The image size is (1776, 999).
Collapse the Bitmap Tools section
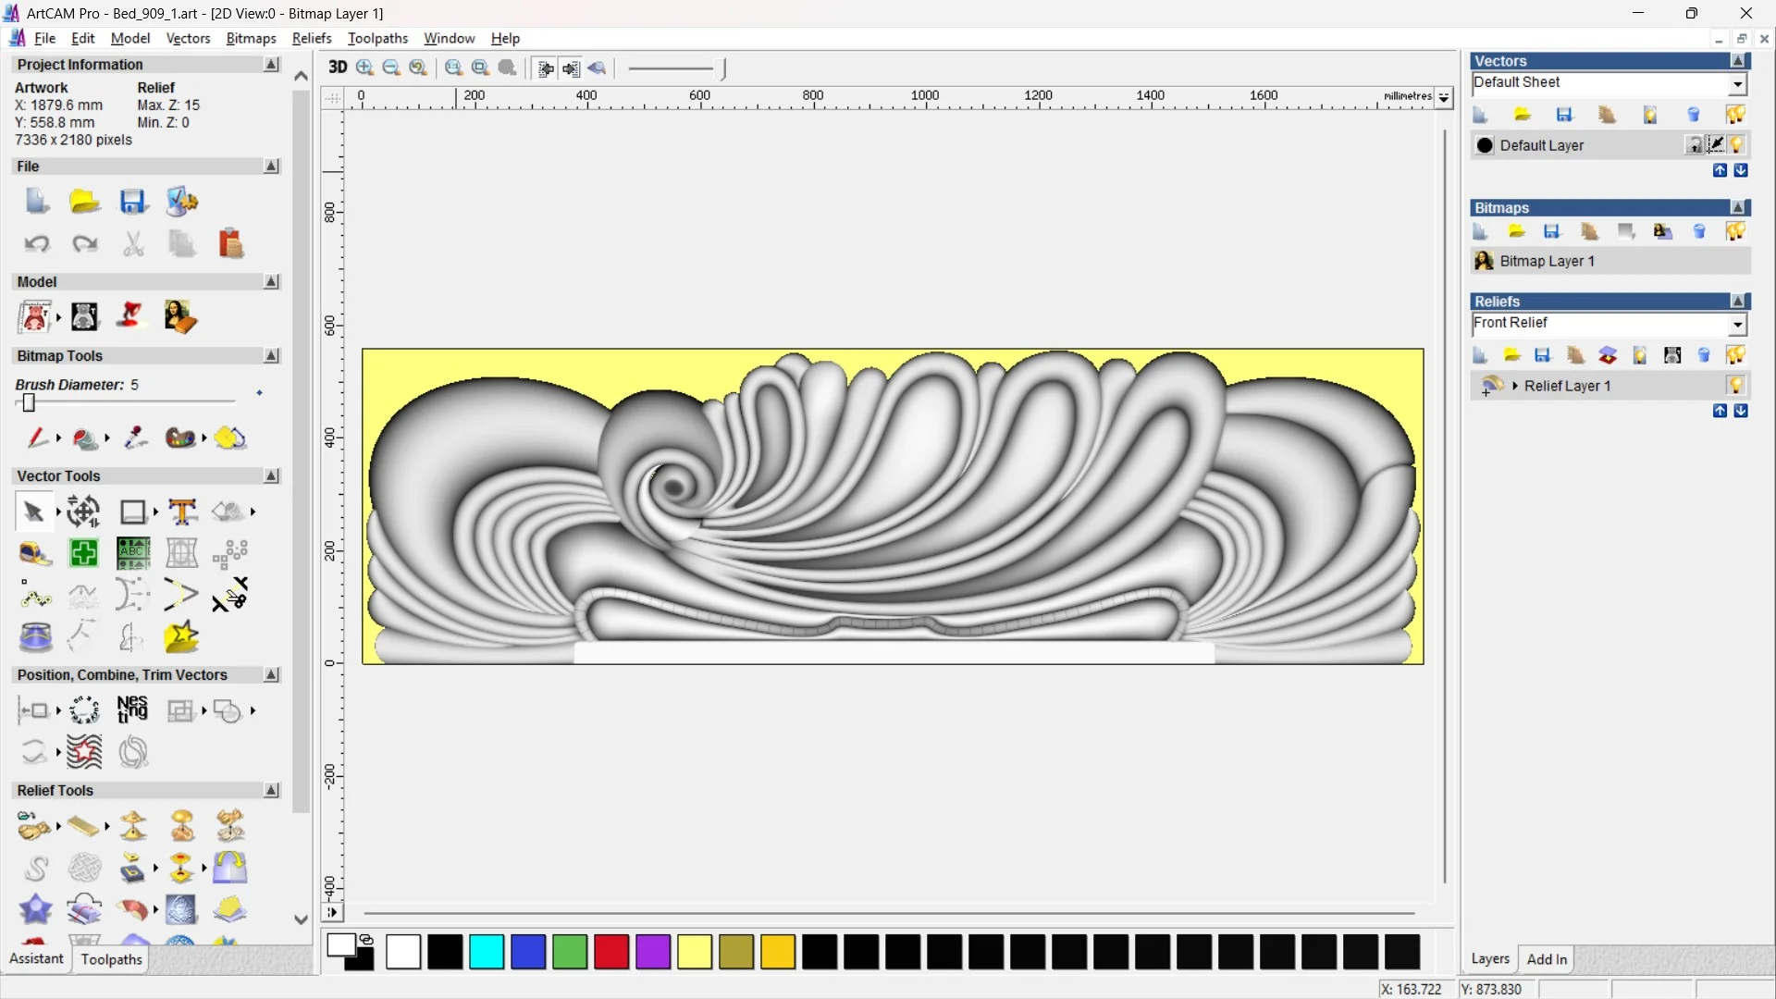tap(271, 355)
